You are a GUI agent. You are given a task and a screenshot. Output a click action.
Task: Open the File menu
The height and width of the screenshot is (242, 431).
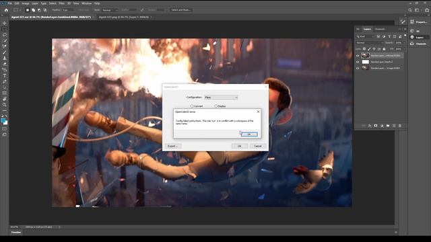[10, 3]
